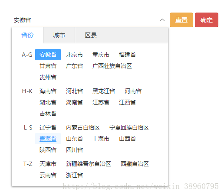The width and height of the screenshot is (224, 195).
Task: Pick 黑龙江省 from the H-K group
Action: point(104,91)
